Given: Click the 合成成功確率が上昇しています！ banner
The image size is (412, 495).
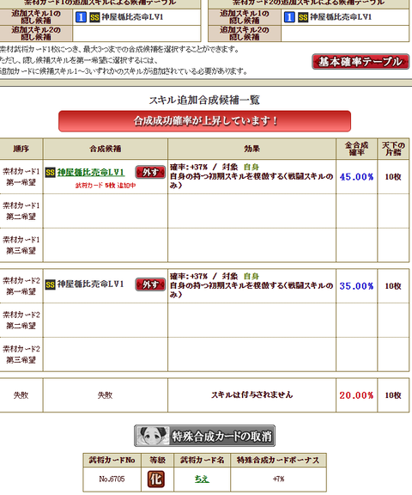Looking at the screenshot, I should 204,121.
